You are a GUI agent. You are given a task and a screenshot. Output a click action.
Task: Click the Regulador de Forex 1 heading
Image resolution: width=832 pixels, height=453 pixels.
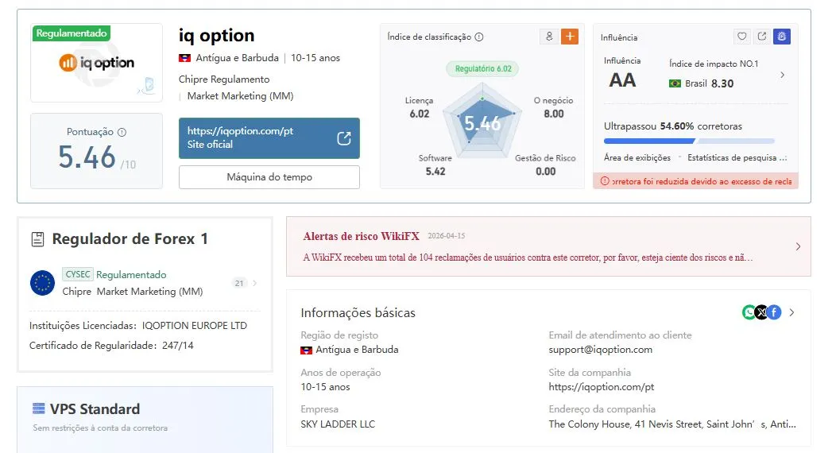pyautogui.click(x=130, y=239)
